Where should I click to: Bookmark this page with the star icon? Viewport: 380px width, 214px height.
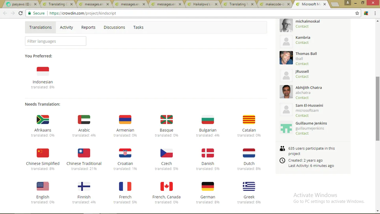[x=357, y=13]
